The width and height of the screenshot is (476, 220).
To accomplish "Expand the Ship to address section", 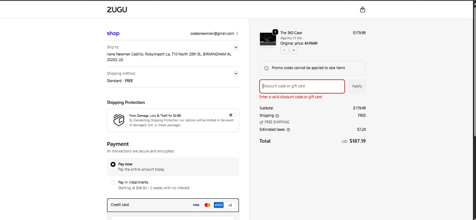I will point(236,47).
